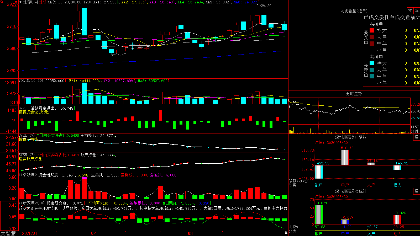Image resolution: width=420 pixels, height=236 pixels.
Task: Click the 7日内买卖净占比0.048% label
Action: tap(58, 136)
